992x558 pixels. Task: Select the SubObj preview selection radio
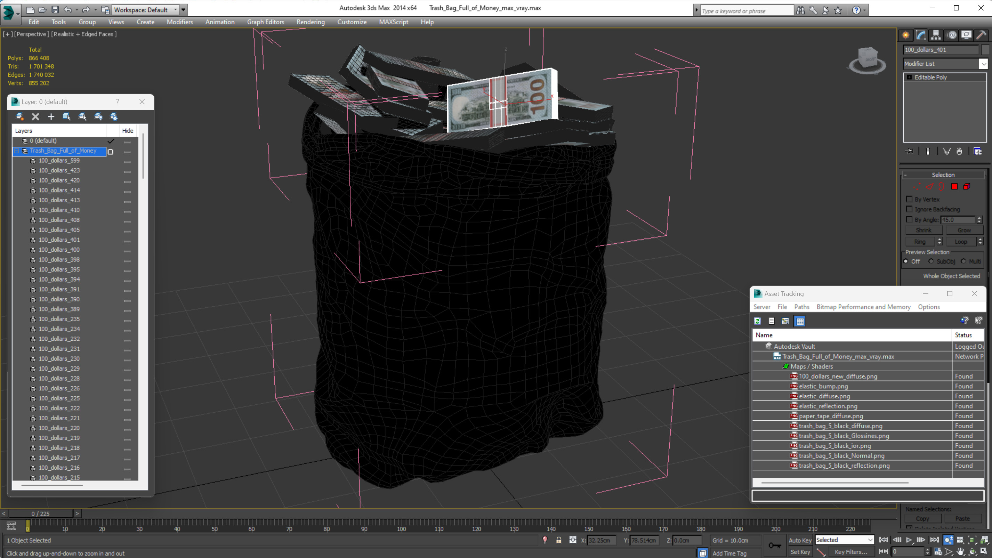point(931,261)
